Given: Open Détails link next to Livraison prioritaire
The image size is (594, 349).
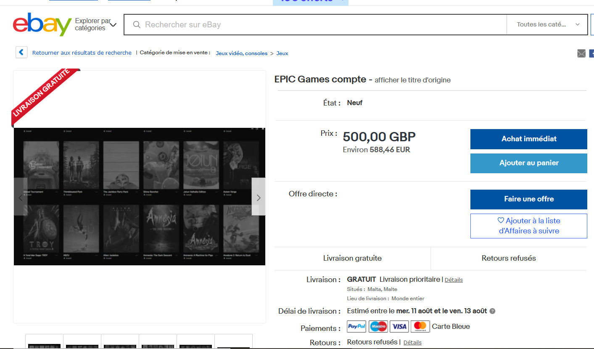Looking at the screenshot, I should pyautogui.click(x=454, y=280).
